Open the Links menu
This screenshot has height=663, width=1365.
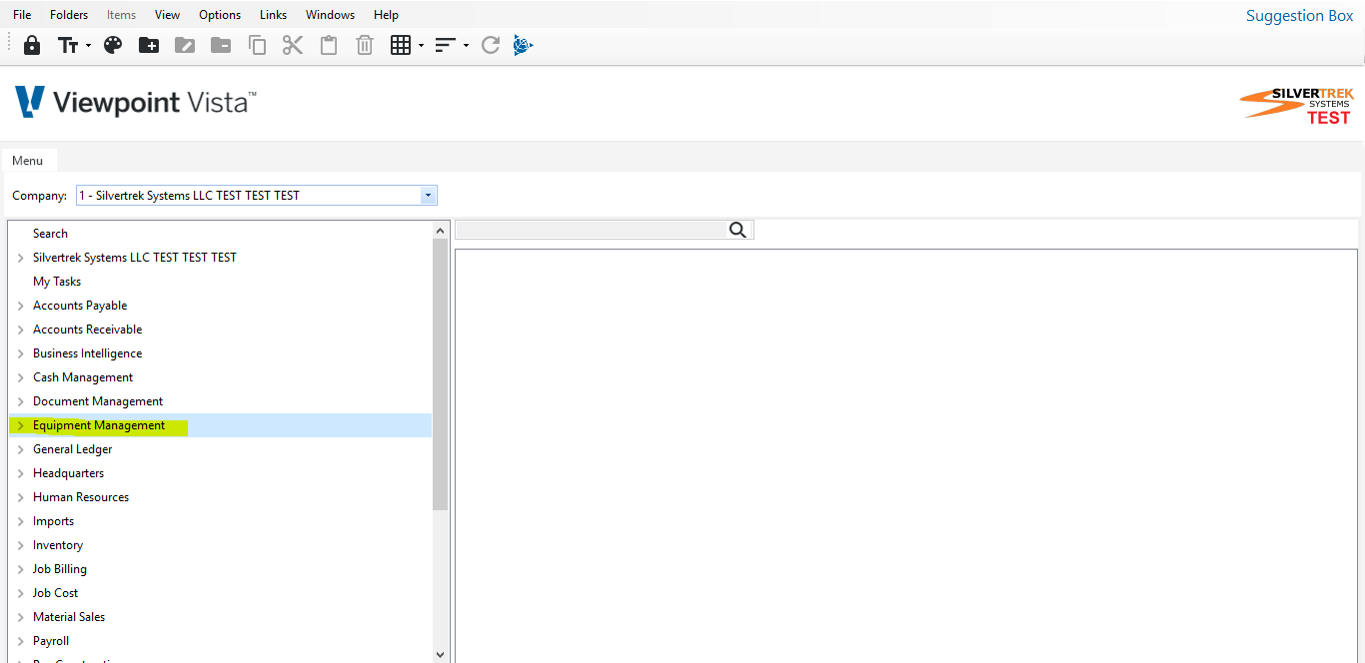pyautogui.click(x=273, y=15)
